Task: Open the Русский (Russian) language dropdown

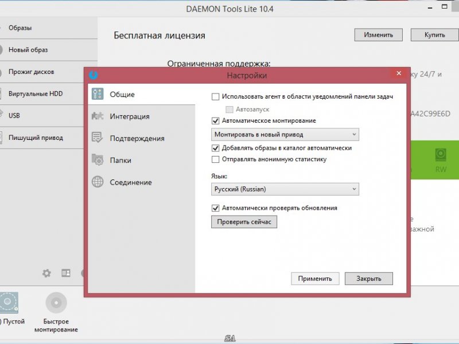Action: click(x=285, y=189)
